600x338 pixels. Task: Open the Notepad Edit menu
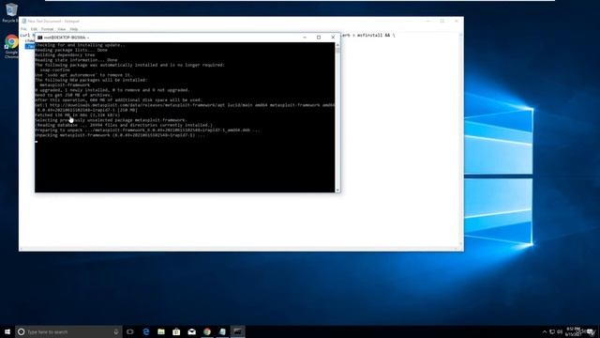[34, 29]
